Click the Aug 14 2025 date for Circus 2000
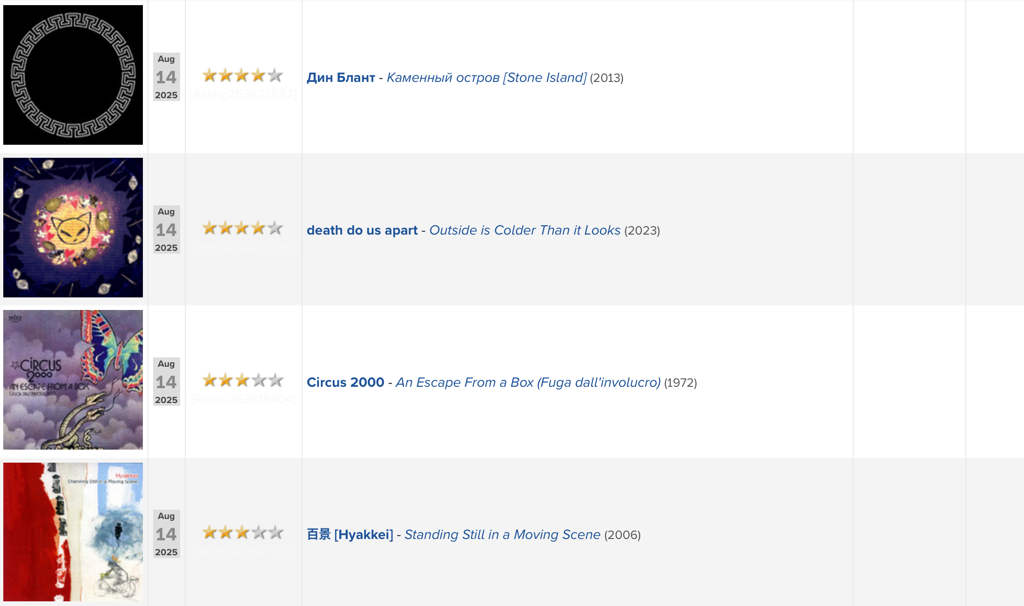This screenshot has height=606, width=1024. (x=166, y=382)
